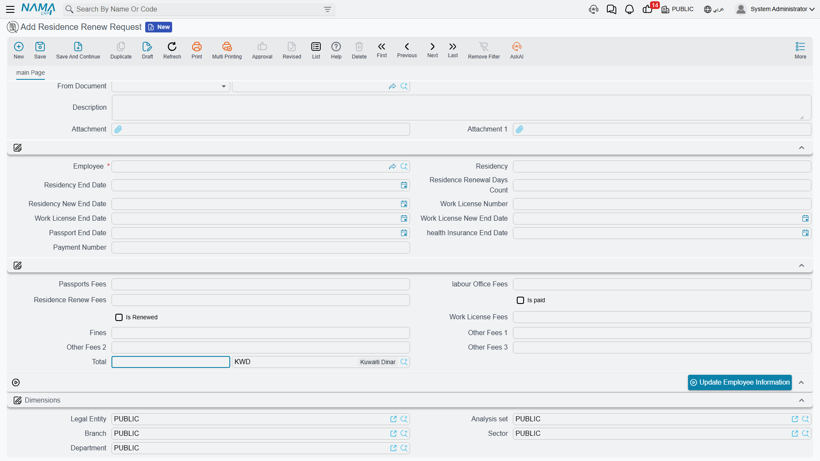Click the Attachment 1 paperclip icon
The image size is (820, 461).
[520, 129]
